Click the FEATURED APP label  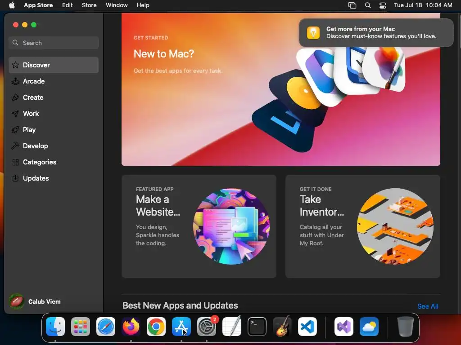(x=155, y=189)
